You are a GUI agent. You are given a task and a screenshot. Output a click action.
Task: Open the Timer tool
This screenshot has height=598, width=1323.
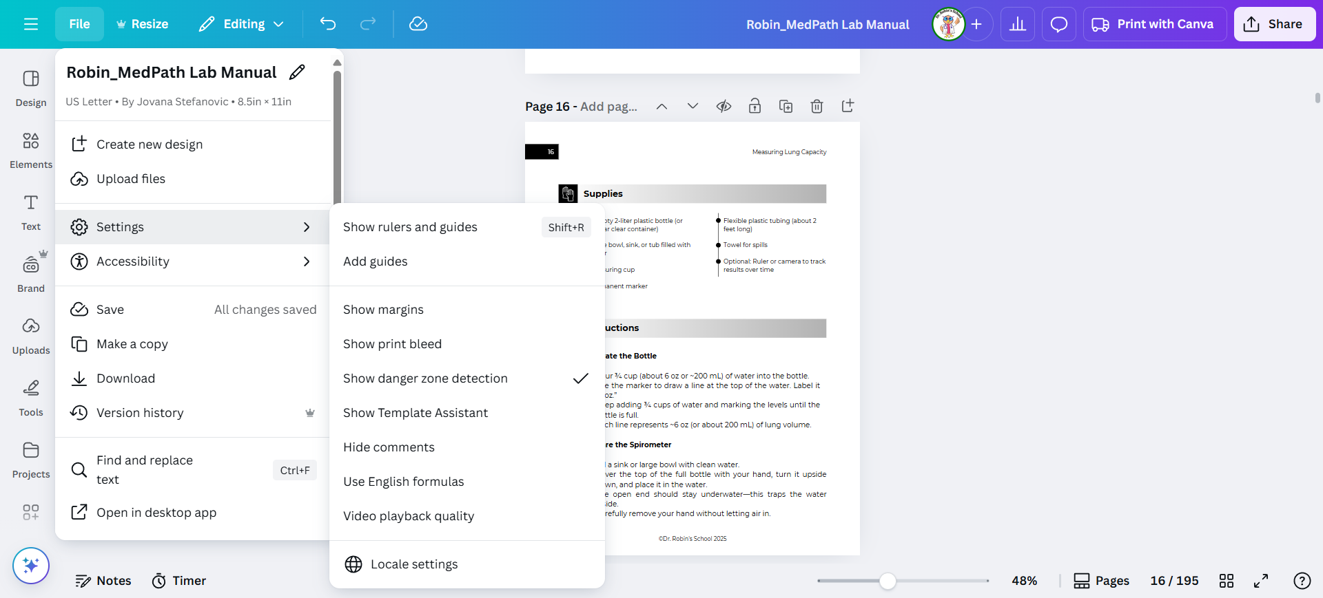tap(179, 581)
